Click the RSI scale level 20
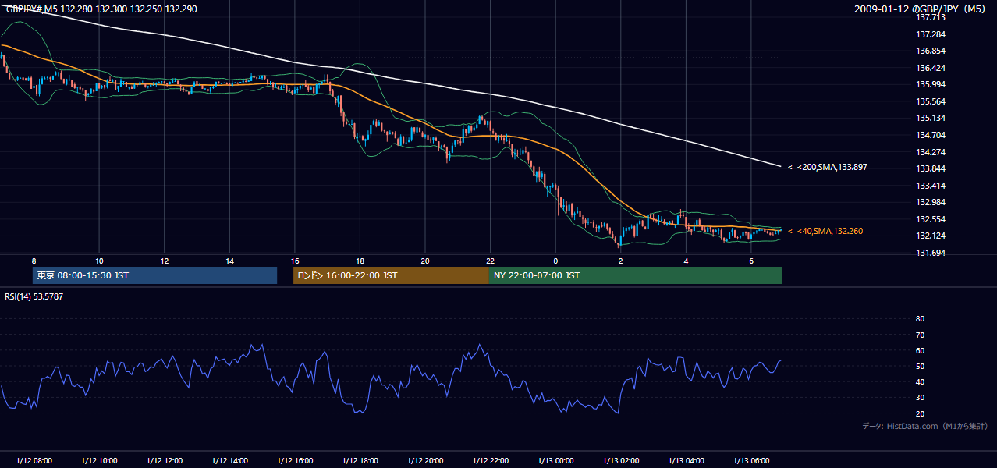997x468 pixels. pos(920,414)
